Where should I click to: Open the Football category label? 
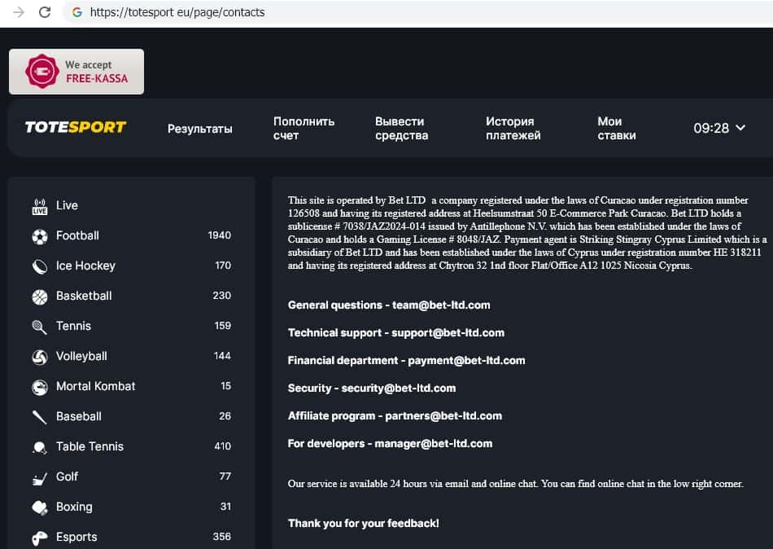(x=77, y=235)
